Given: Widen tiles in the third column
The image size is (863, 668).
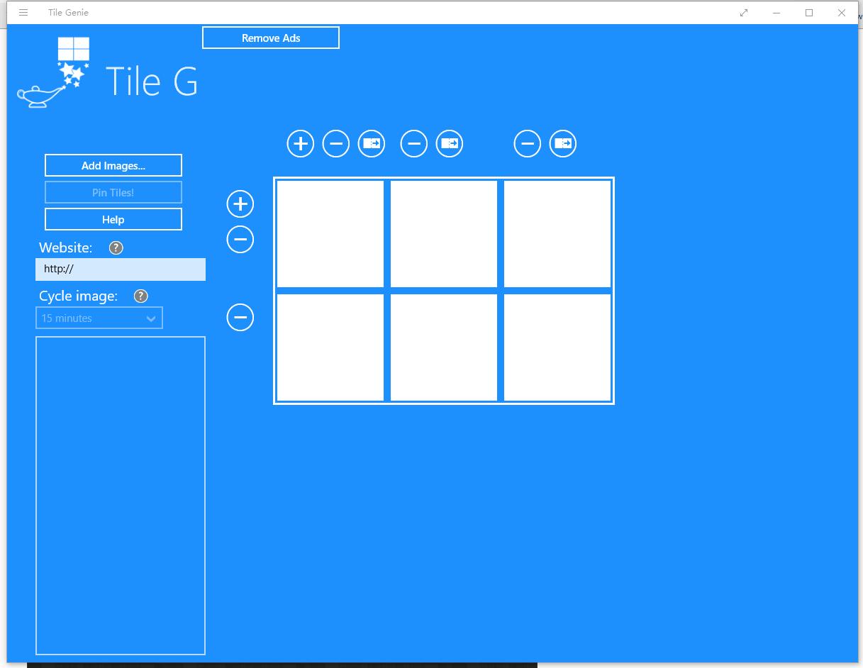Looking at the screenshot, I should tap(562, 143).
